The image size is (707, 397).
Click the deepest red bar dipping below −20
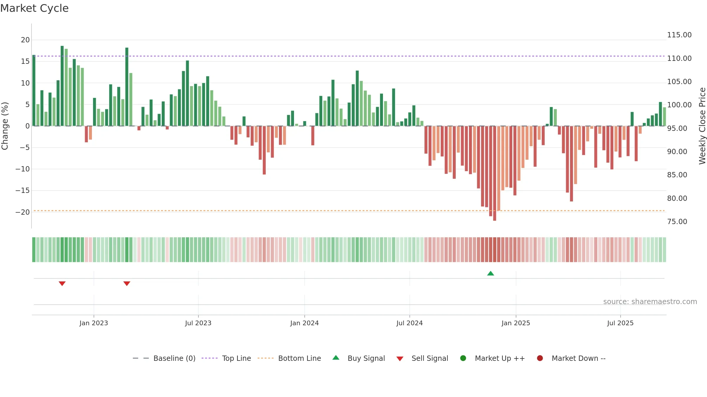click(495, 173)
